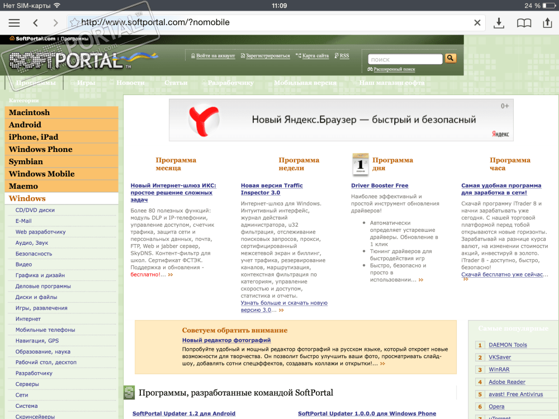Select the Мобильная версия navigation tab
559x419 pixels.
click(305, 83)
